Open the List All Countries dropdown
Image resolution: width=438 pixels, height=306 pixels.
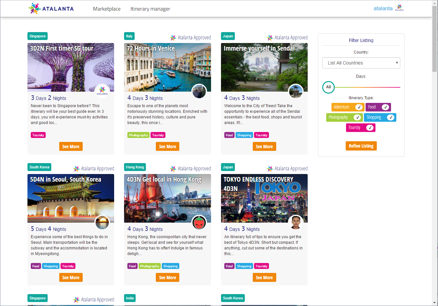(361, 63)
